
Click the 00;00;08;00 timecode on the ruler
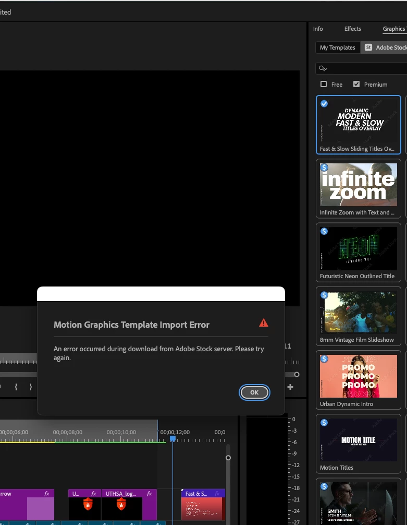[x=68, y=432]
